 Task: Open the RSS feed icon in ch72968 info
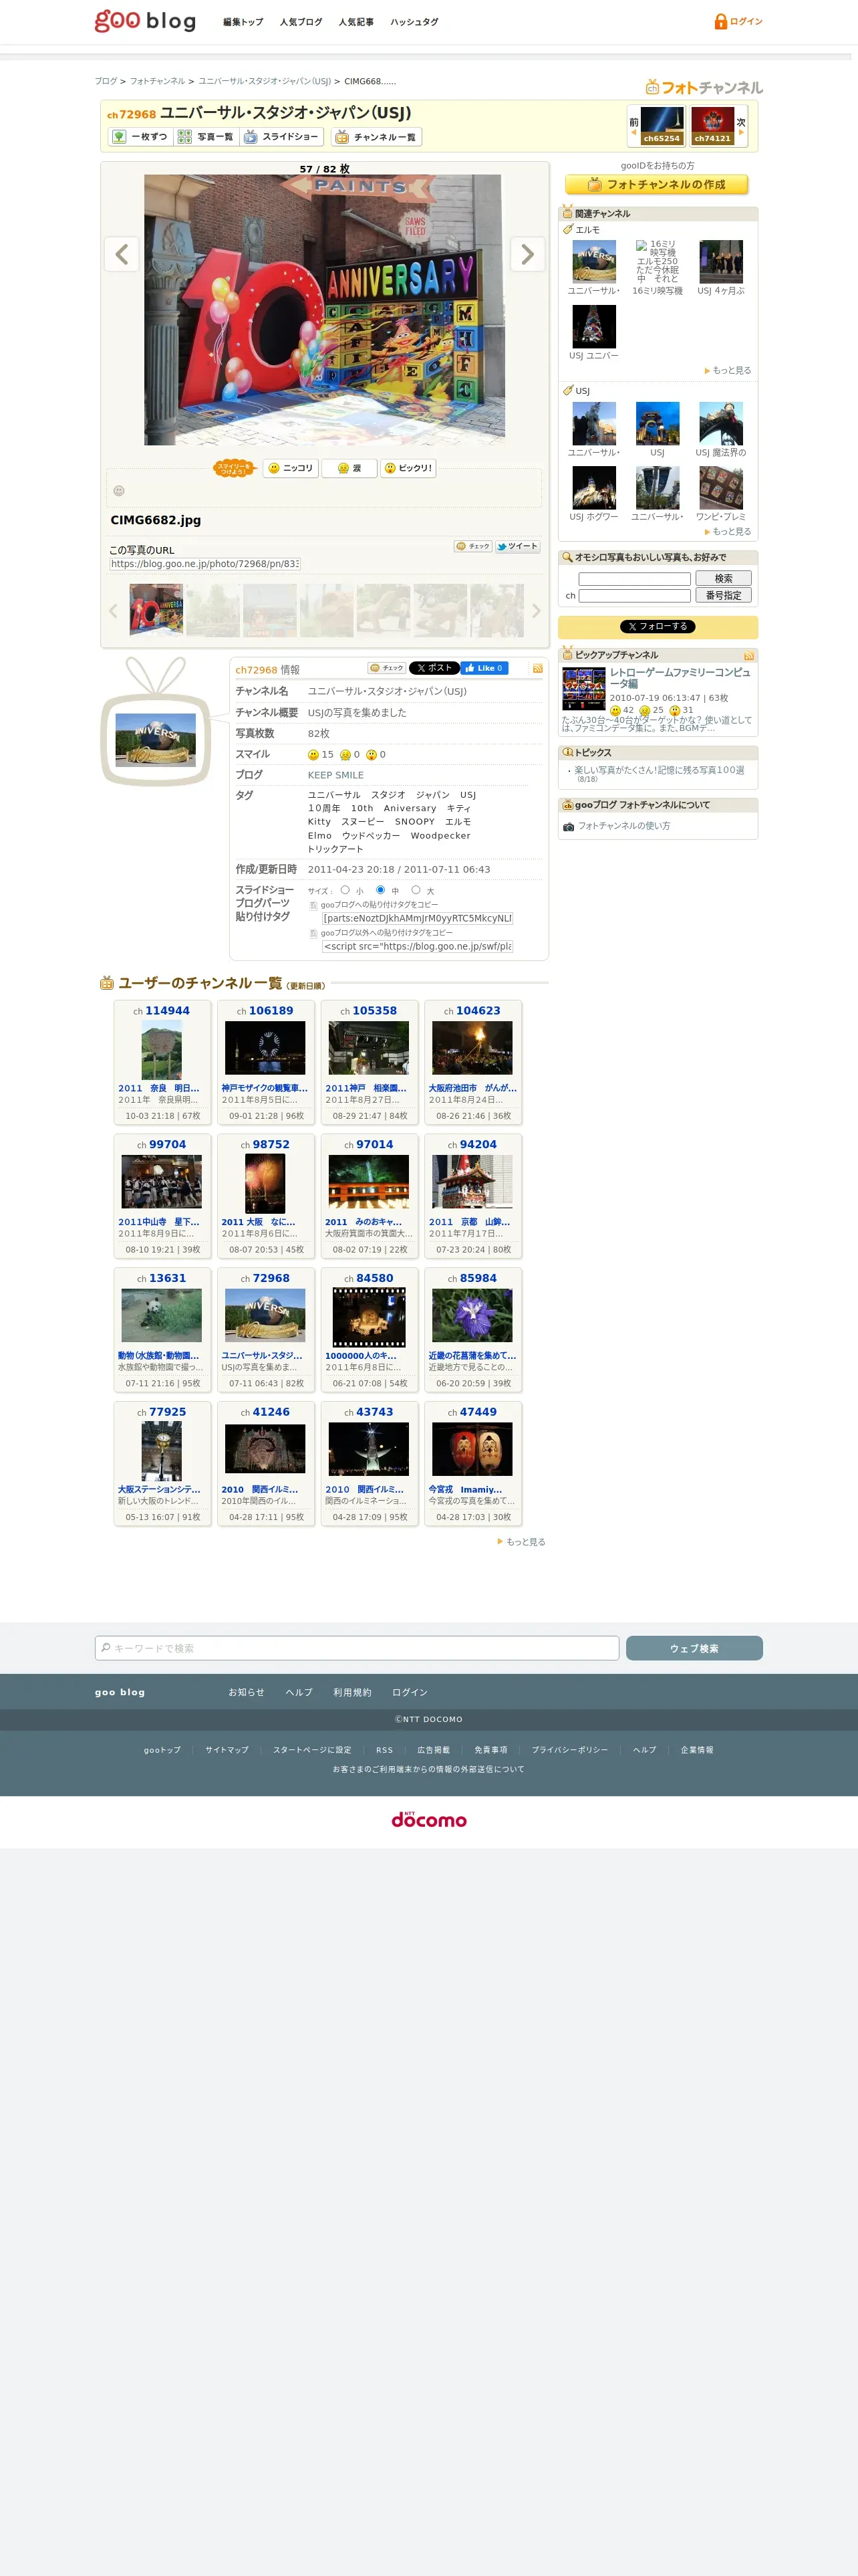pos(537,668)
